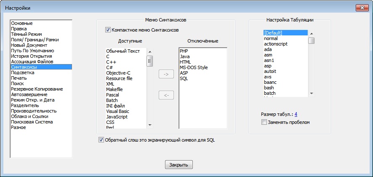Select 'JavaScript' in the Доступные list

(x=117, y=117)
